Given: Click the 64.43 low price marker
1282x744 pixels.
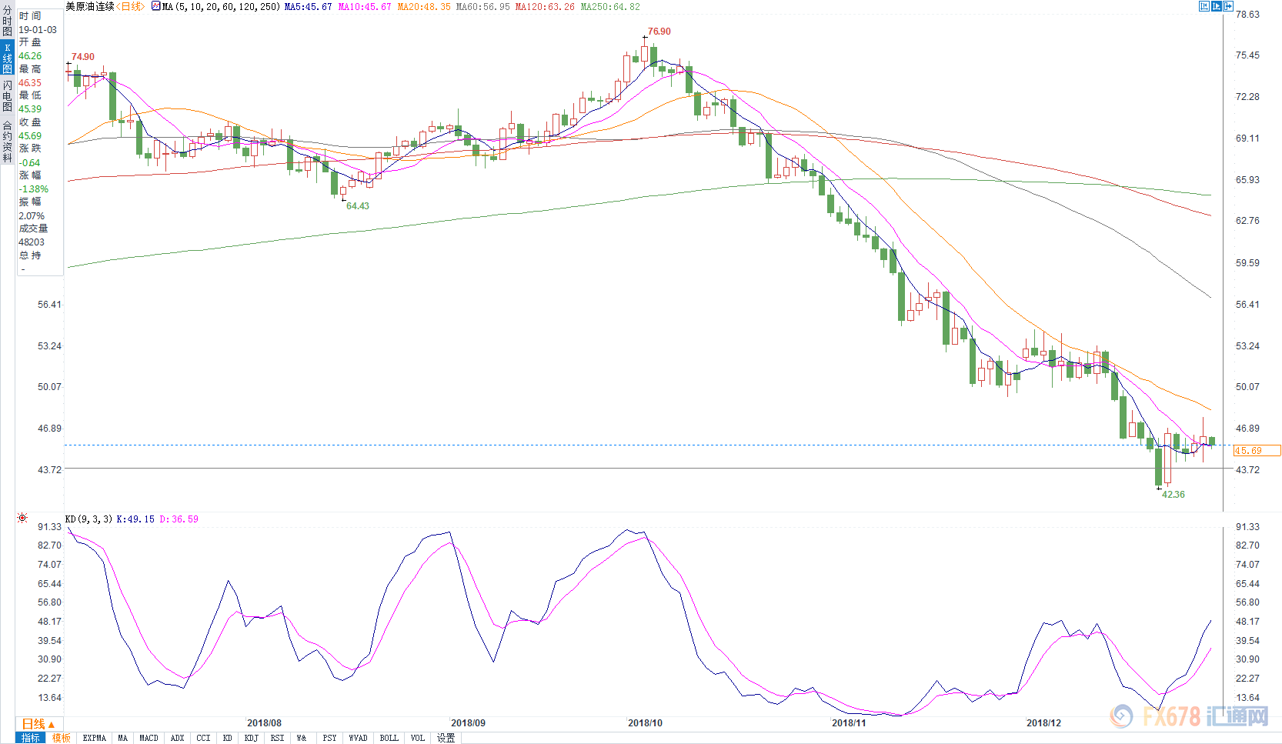Looking at the screenshot, I should (x=357, y=206).
